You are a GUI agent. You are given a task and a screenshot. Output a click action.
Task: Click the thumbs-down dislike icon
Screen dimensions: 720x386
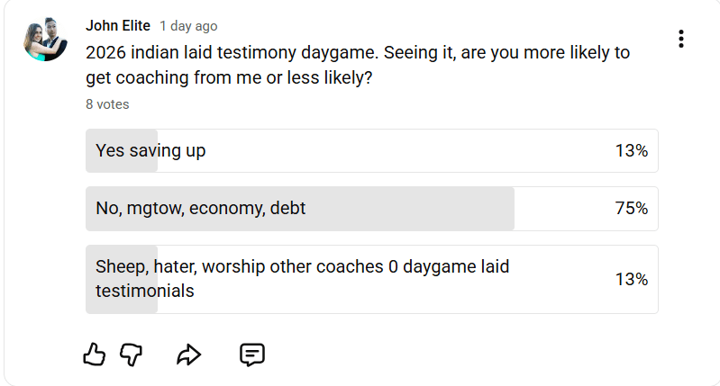[x=132, y=355]
